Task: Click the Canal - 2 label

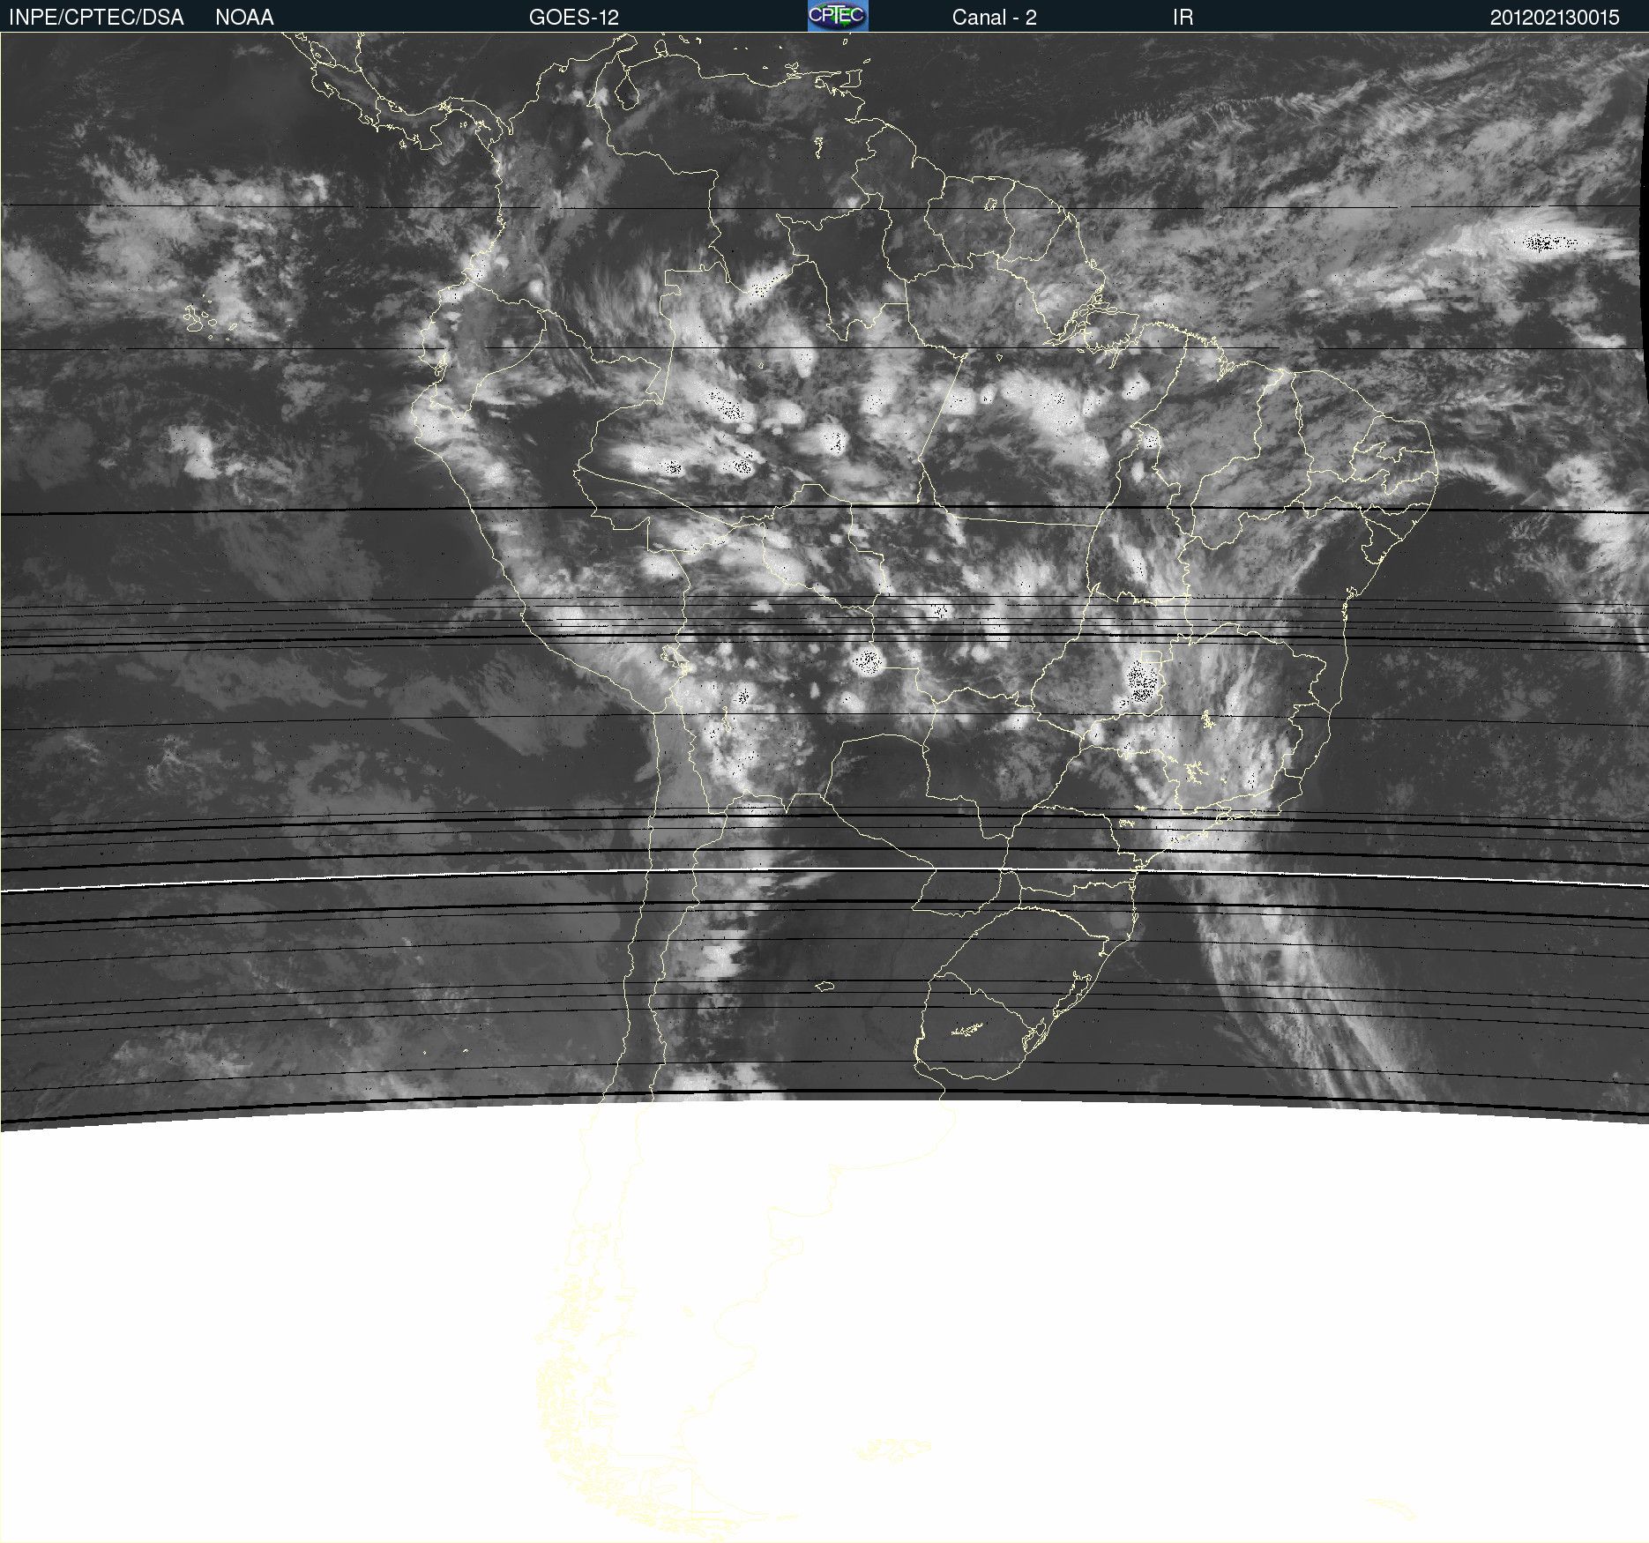Action: pos(995,18)
